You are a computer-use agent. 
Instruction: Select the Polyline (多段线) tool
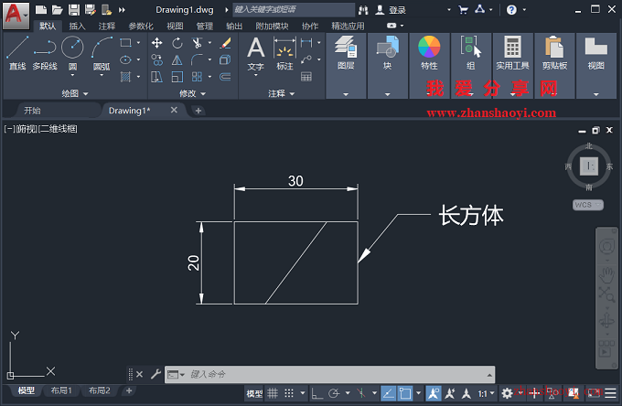click(45, 53)
